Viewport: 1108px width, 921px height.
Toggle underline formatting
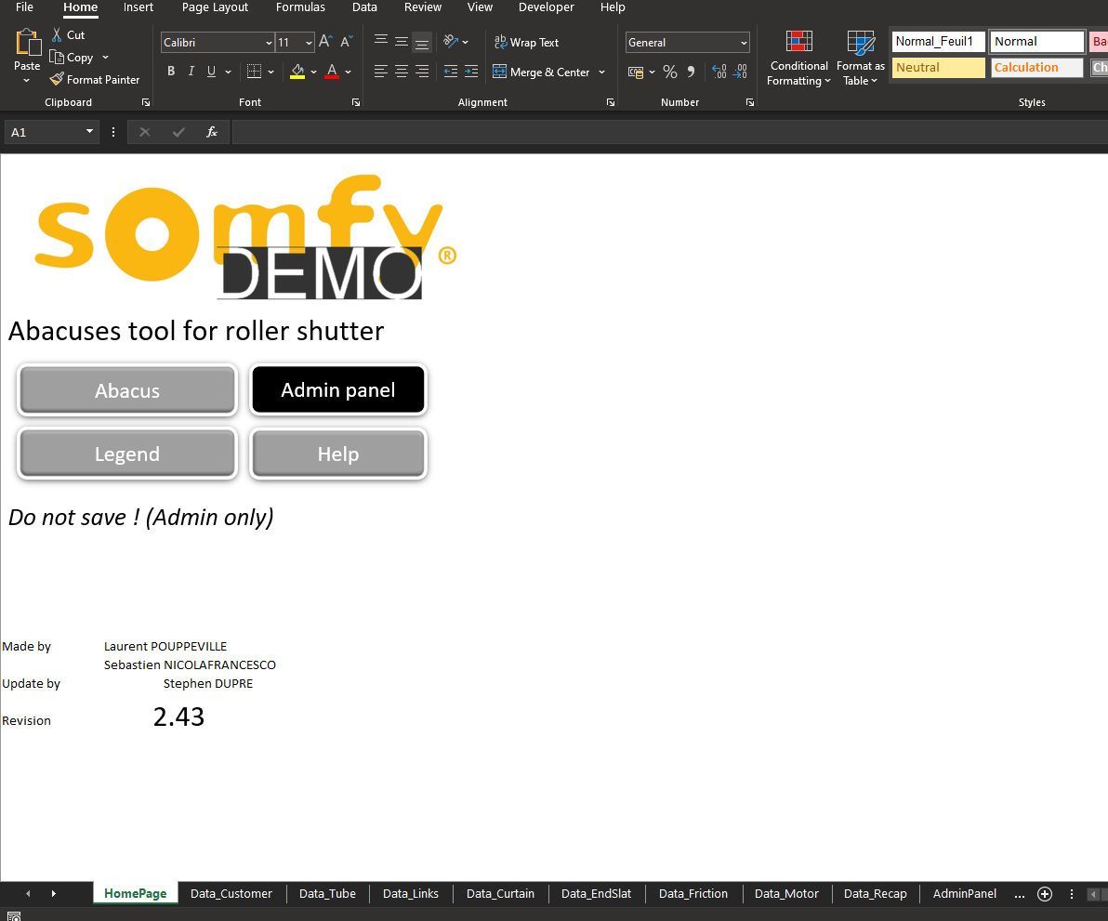coord(211,72)
